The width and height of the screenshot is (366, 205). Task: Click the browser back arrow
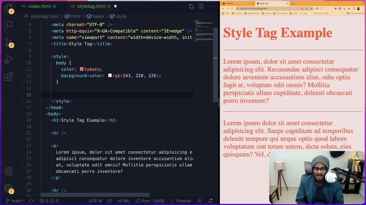223,9
